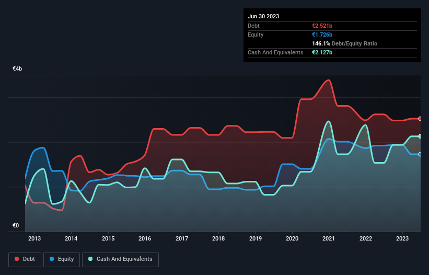
Task: Click the 2018 x-axis label
Action: tap(218, 238)
